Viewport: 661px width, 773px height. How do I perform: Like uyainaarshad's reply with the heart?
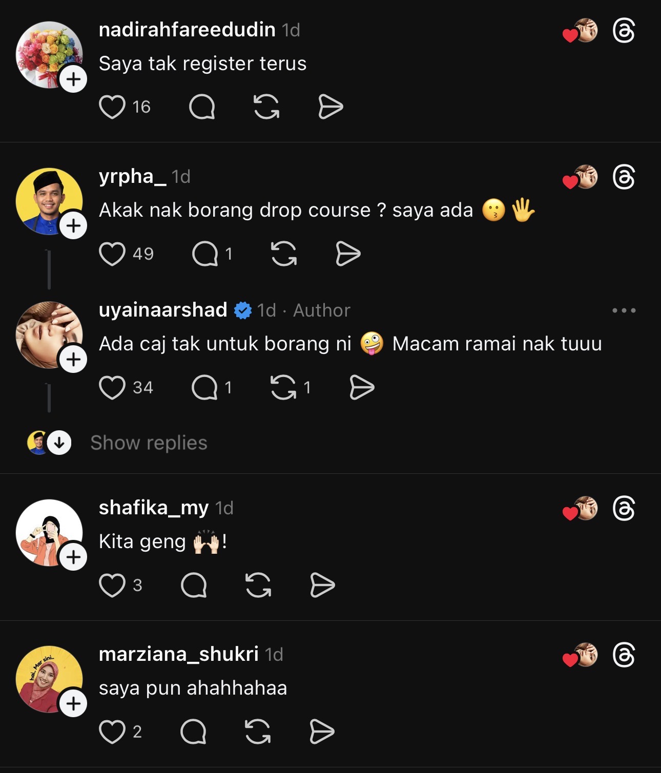pos(112,387)
